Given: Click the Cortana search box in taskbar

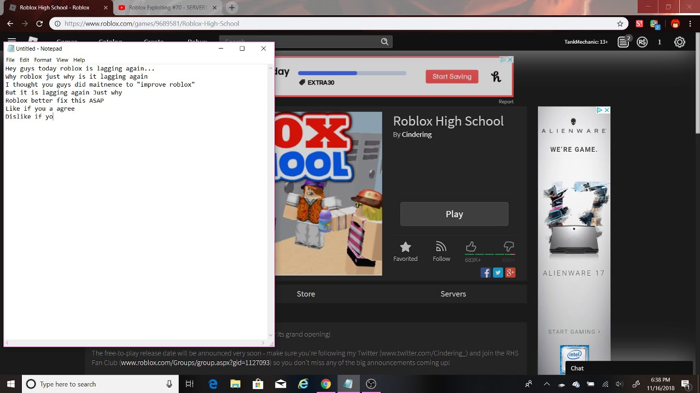Looking at the screenshot, I should tap(100, 384).
